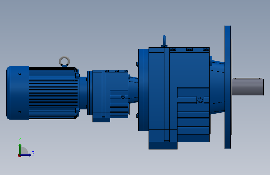The width and height of the screenshot is (270, 175).
Task: Click the green Y axis arrow
Action: pos(20,149)
